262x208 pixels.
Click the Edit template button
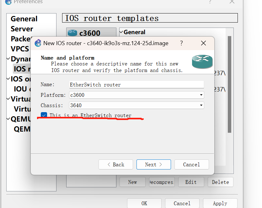click(191, 182)
